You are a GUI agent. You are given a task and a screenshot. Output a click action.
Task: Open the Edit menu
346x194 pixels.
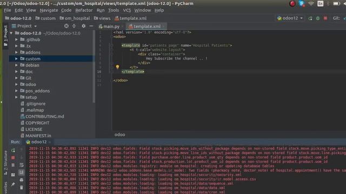point(18,10)
